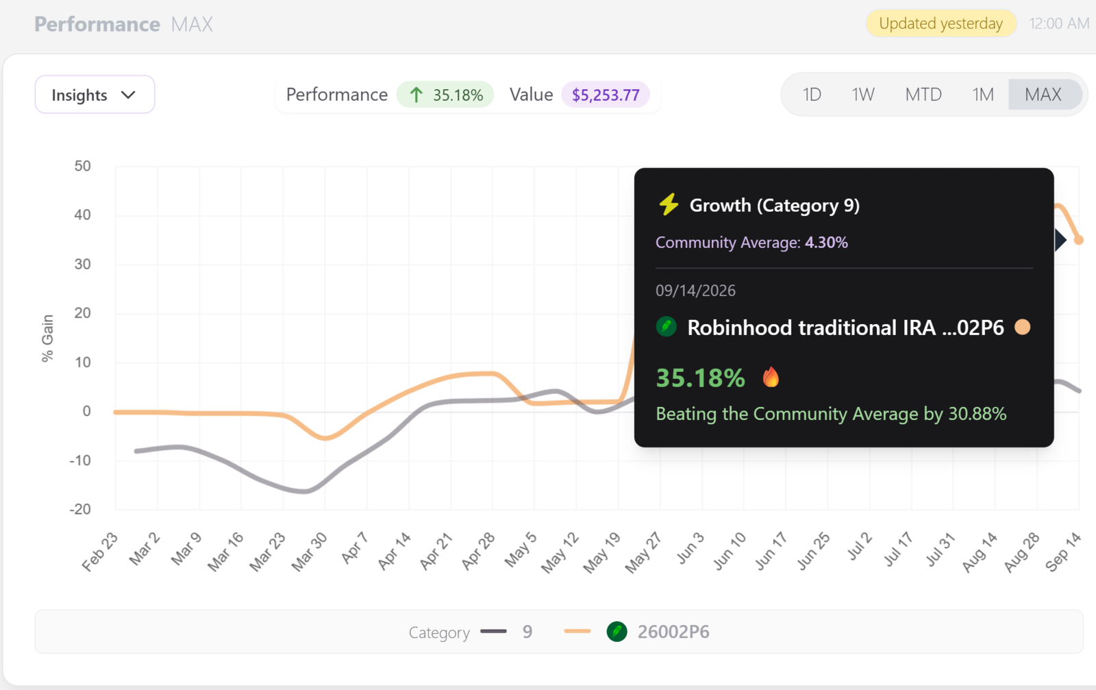Screen dimensions: 1096x690
Task: Click the Sep 14 axis label
Action: (x=1064, y=552)
